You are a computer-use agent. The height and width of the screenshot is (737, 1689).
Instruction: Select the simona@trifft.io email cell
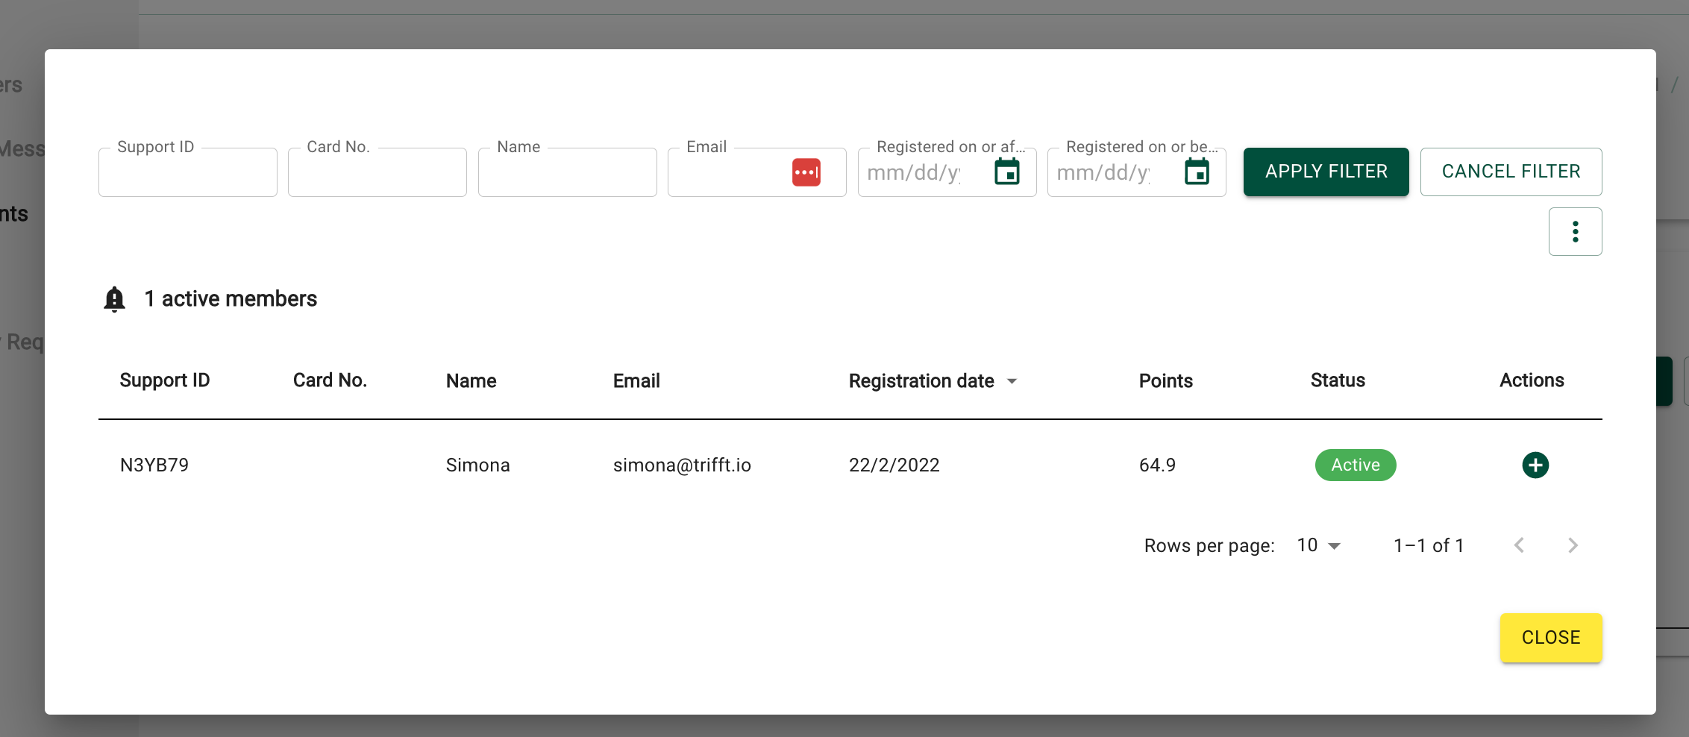pyautogui.click(x=682, y=465)
